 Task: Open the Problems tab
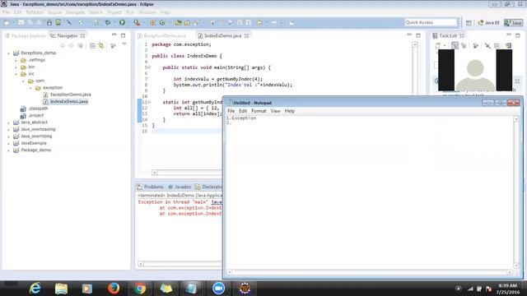pyautogui.click(x=150, y=187)
